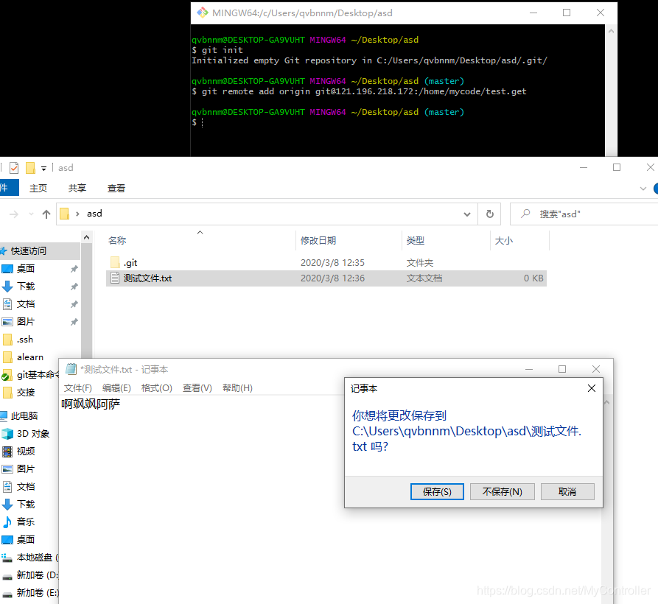Click the forward navigation arrow in Explorer

14,214
